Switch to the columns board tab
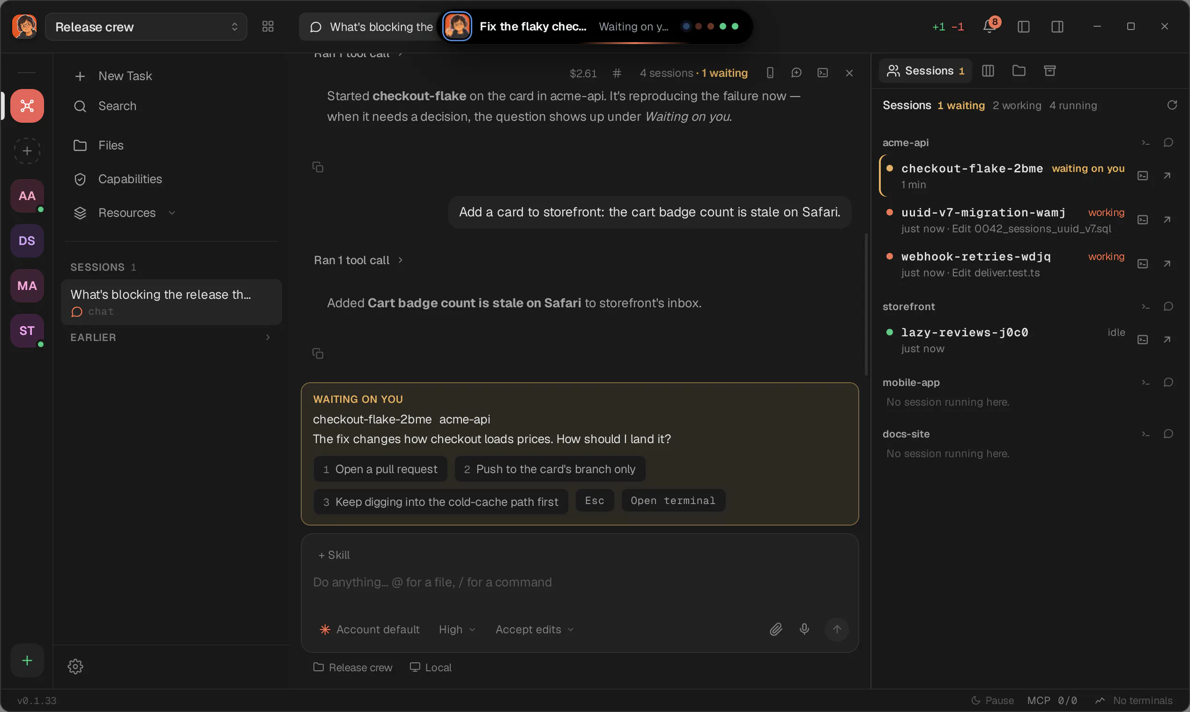The width and height of the screenshot is (1190, 712). (988, 71)
